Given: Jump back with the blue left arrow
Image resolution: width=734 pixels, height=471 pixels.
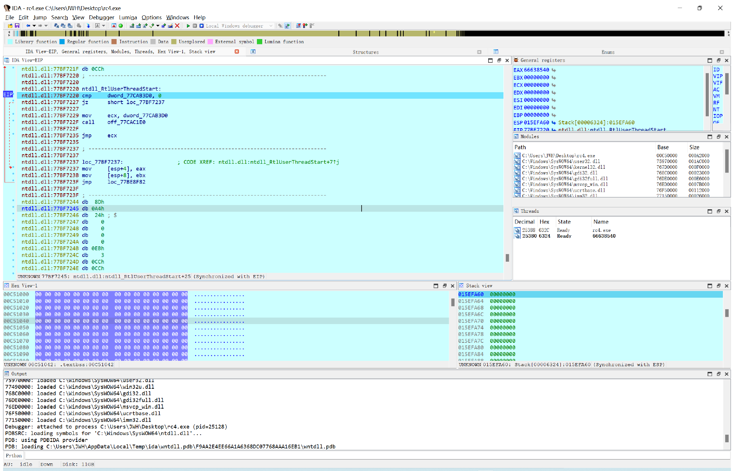Looking at the screenshot, I should 28,26.
